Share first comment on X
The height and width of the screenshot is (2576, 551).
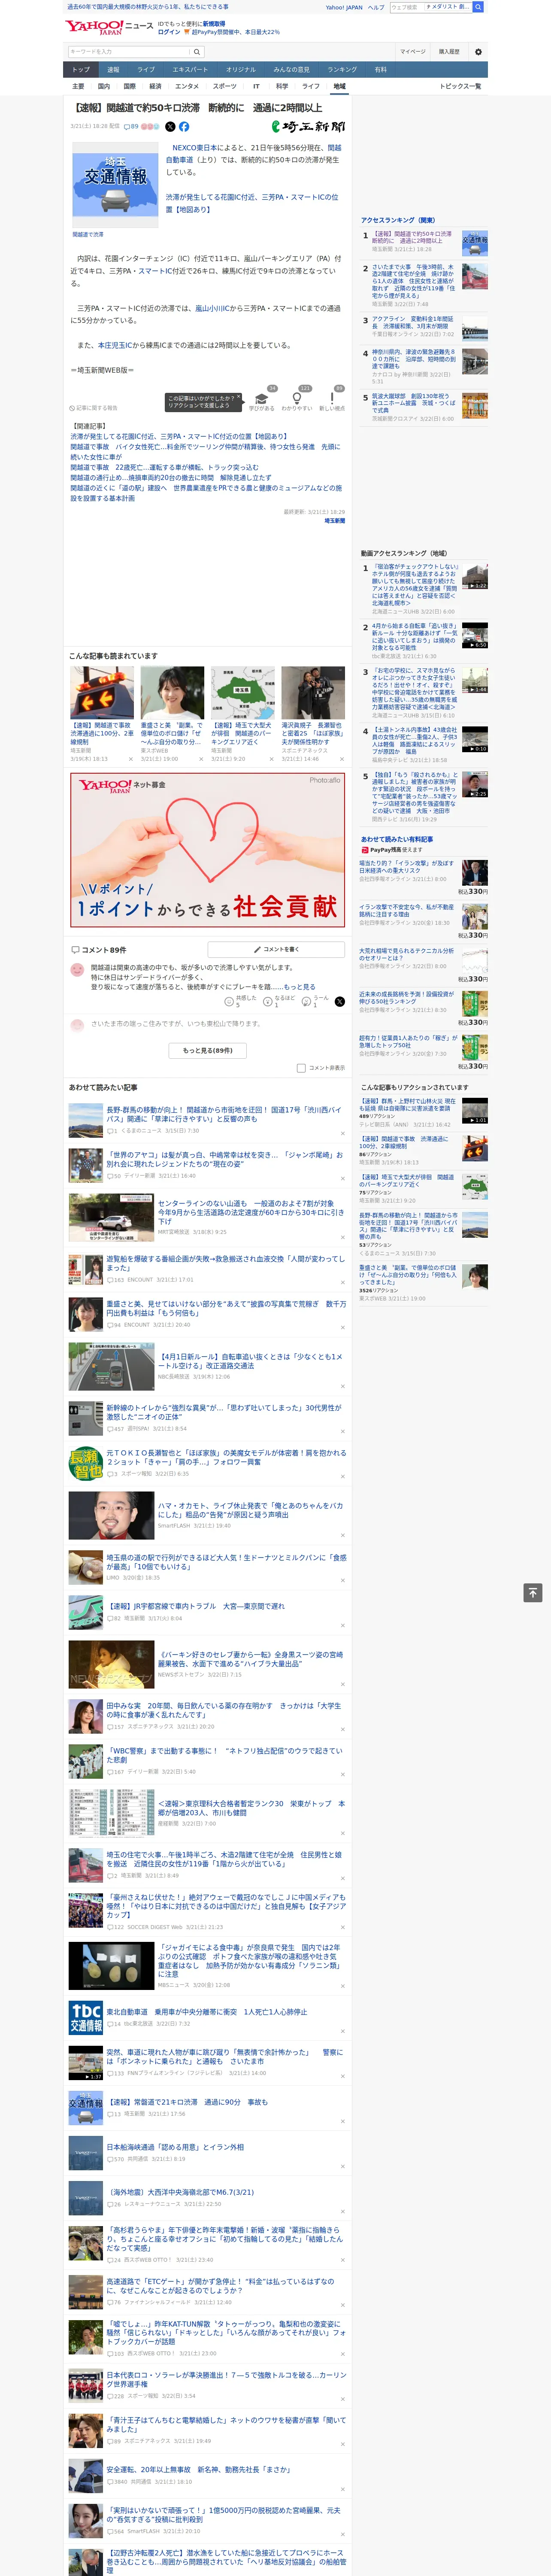click(x=340, y=1001)
